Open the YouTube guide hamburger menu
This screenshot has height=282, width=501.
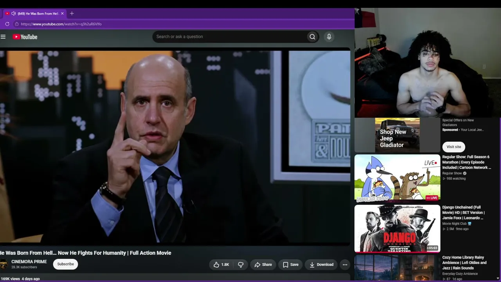3,37
